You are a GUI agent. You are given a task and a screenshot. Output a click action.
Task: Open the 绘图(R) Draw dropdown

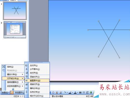(x=6, y=93)
